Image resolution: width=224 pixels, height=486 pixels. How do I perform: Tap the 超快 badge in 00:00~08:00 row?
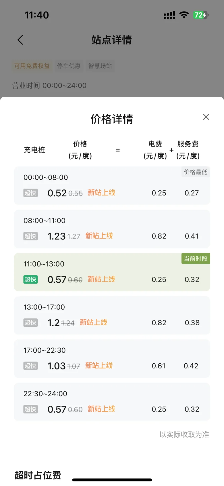coord(30,193)
